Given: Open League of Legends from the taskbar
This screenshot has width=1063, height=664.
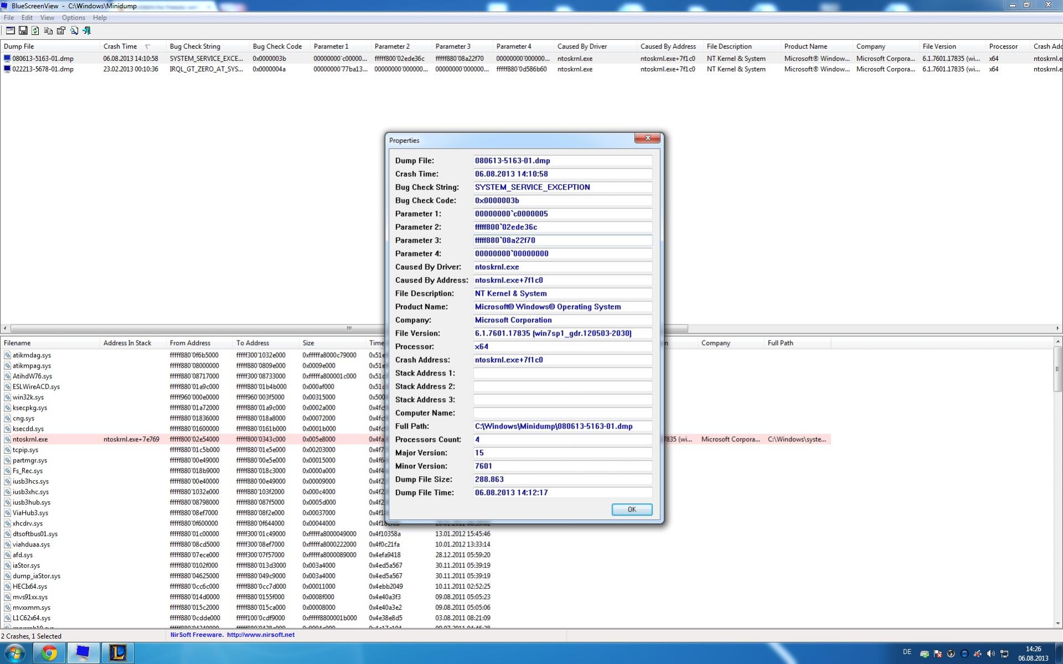Looking at the screenshot, I should [117, 653].
